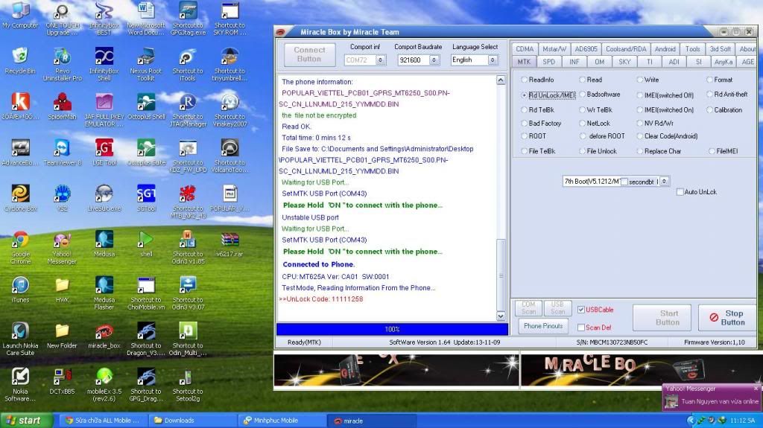Switch to the SPD tab
Screen dimensions: 763x428
tap(549, 62)
